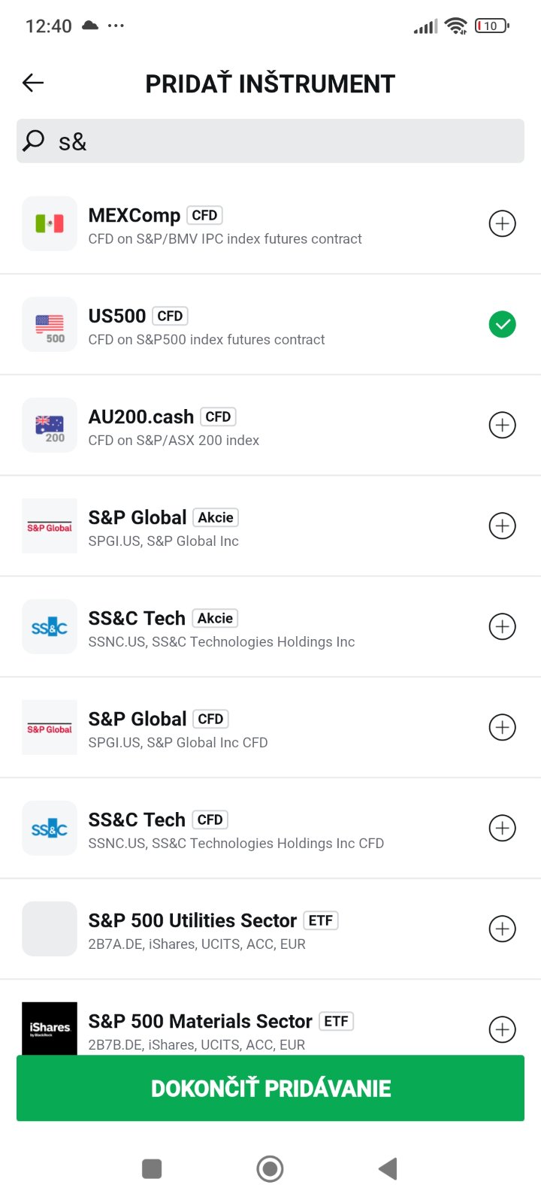Add SS&C Tech Akcie stock
The width and height of the screenshot is (541, 1203).
(x=502, y=626)
